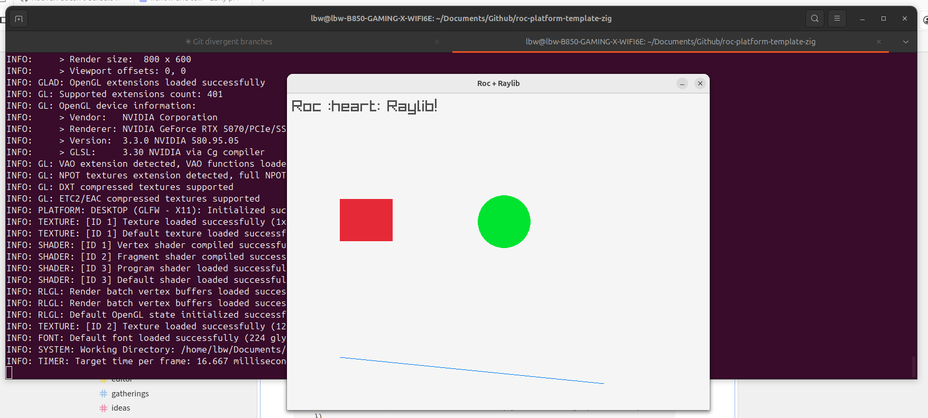Click the blue hash icon beside gatherings

tap(104, 394)
